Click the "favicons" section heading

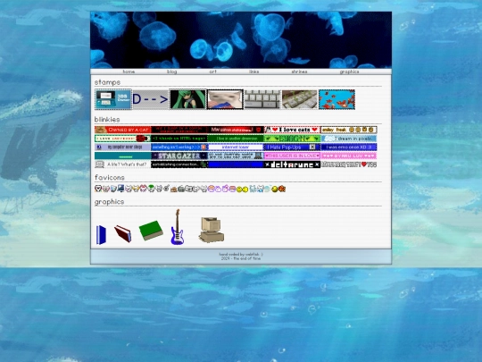110,178
